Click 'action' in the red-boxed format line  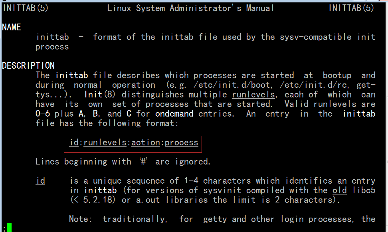tap(146, 143)
